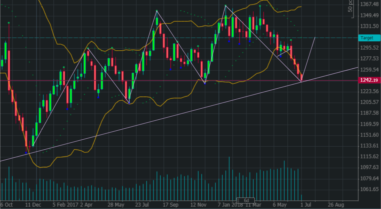Select the long ascending support trendline
Image resolution: width=381 pixels, height=209 pixels.
pos(179,114)
